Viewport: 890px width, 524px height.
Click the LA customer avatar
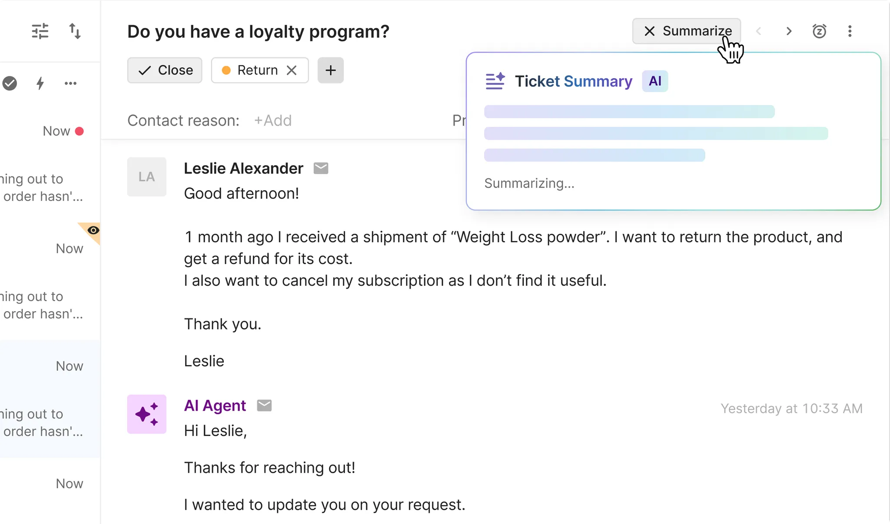point(146,177)
